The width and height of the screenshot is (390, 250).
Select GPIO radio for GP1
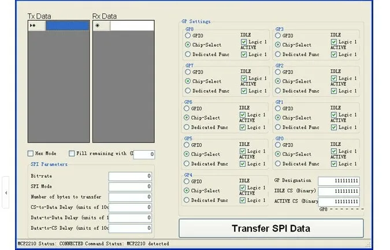click(278, 109)
